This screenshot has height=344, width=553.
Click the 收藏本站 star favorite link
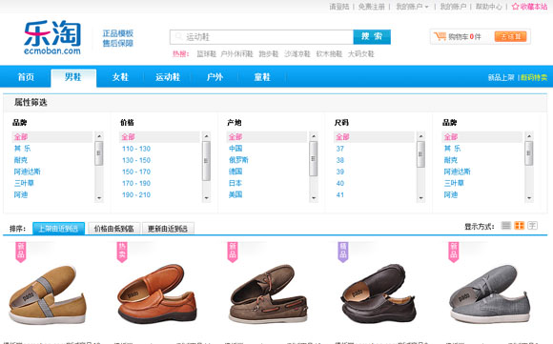[529, 7]
